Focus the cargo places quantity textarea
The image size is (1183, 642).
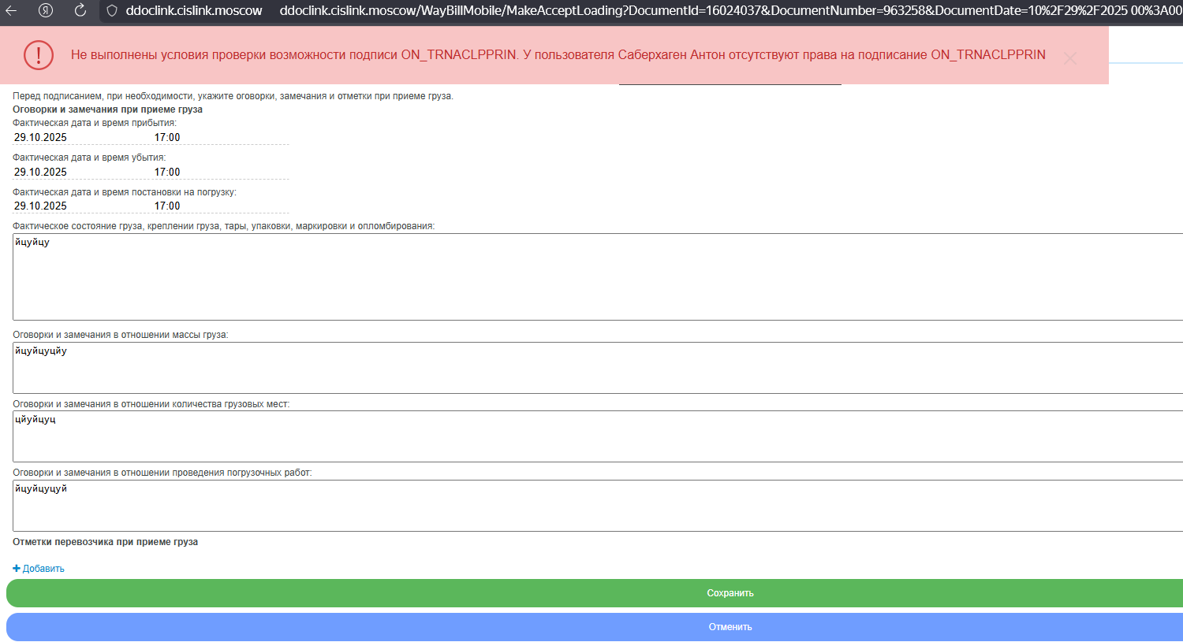point(598,436)
